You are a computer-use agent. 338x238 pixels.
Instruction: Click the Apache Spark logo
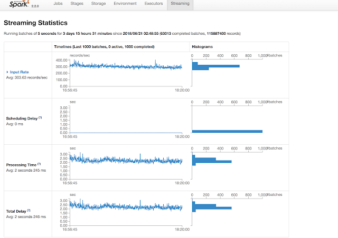point(19,4)
